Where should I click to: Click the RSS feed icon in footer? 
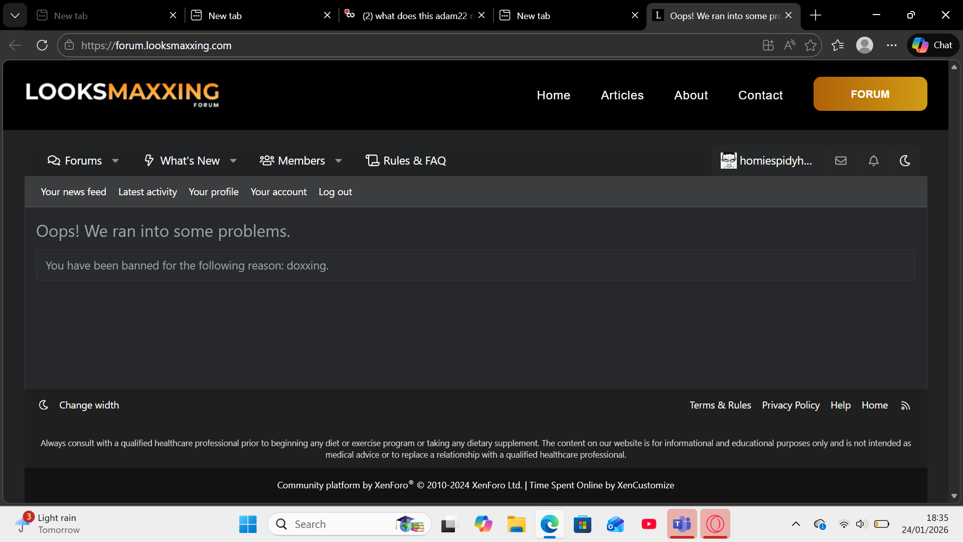[905, 405]
